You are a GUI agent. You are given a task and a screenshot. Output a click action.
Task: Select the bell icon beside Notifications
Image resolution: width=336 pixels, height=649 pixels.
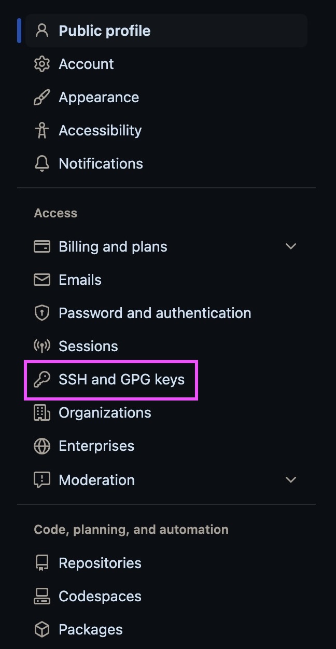pyautogui.click(x=41, y=163)
